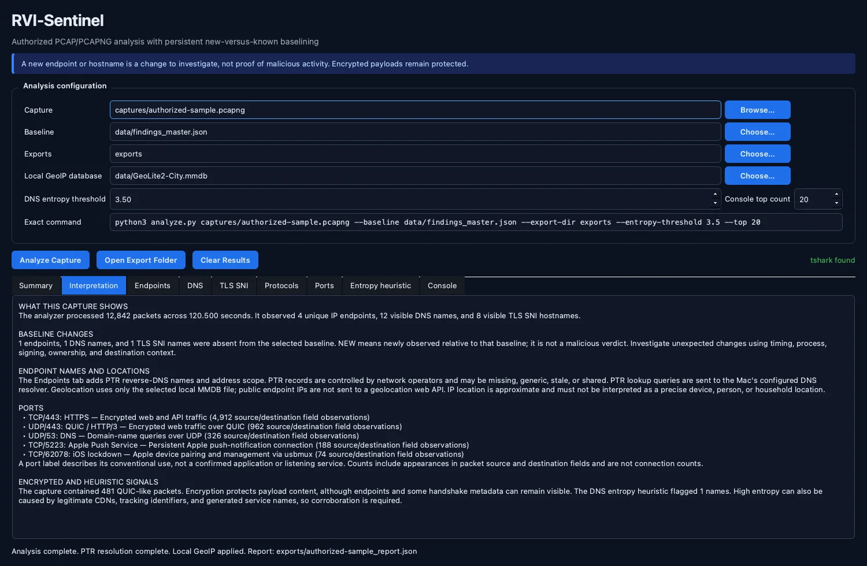Viewport: 867px width, 566px height.
Task: Click Choose... button in the Exports row
Action: coord(757,154)
